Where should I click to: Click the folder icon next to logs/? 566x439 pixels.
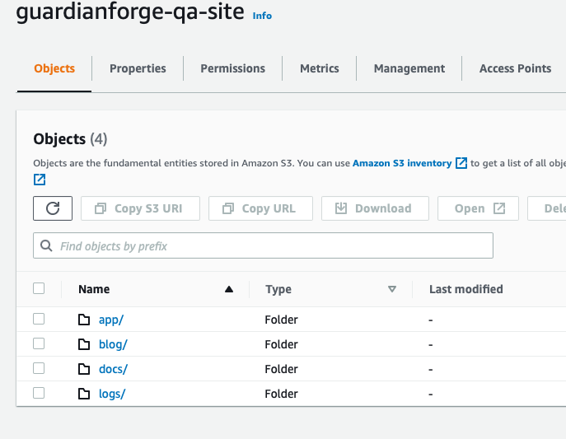pyautogui.click(x=84, y=394)
